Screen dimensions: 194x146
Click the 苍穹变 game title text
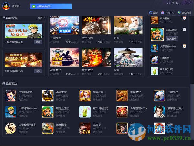tap(97, 125)
